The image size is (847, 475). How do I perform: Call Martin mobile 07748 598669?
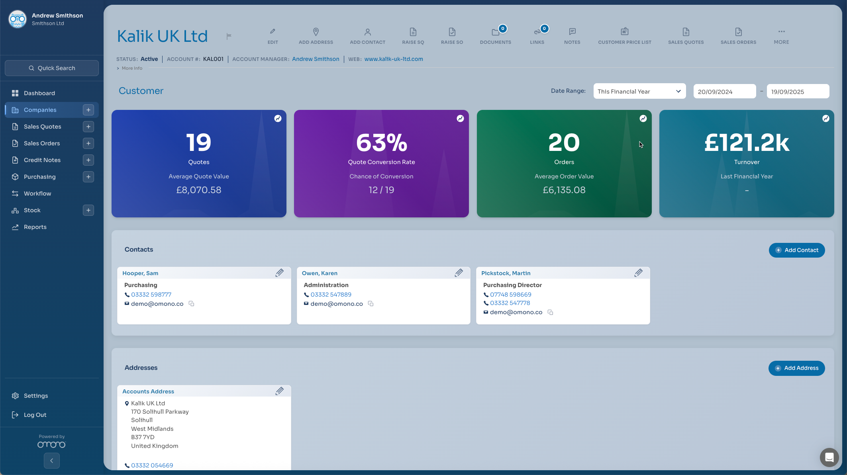pyautogui.click(x=510, y=295)
